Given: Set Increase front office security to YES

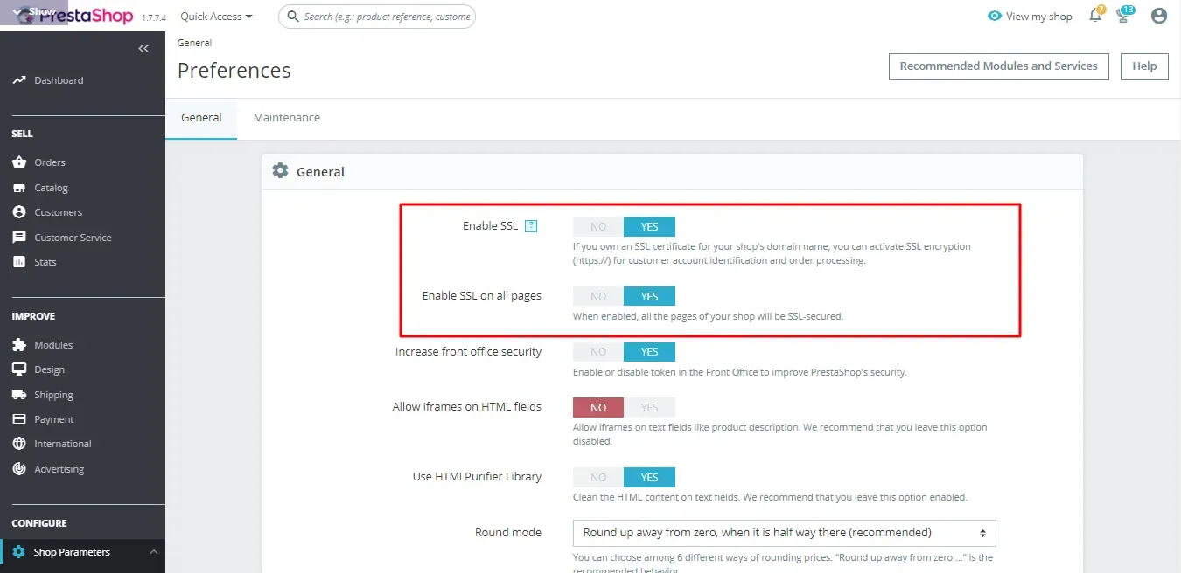Looking at the screenshot, I should pyautogui.click(x=649, y=352).
